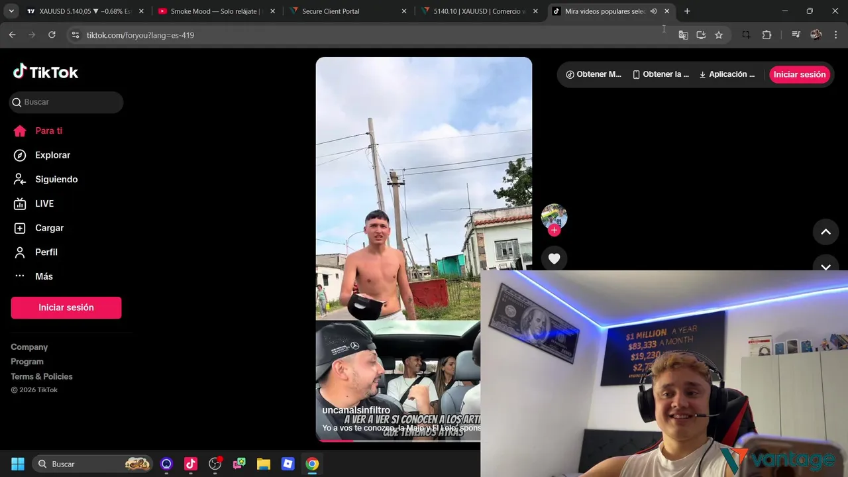This screenshot has height=477, width=848.
Task: Open the Chrome profile avatar
Action: click(x=816, y=35)
